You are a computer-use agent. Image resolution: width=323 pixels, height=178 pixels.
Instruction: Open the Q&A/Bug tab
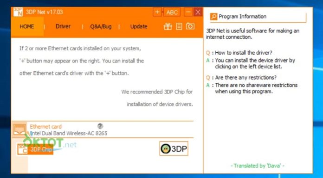click(x=101, y=27)
